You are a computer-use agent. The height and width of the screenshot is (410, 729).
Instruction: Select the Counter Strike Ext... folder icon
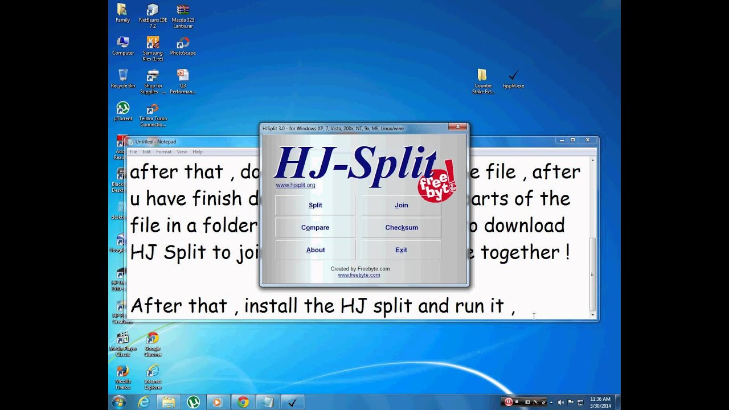point(482,81)
